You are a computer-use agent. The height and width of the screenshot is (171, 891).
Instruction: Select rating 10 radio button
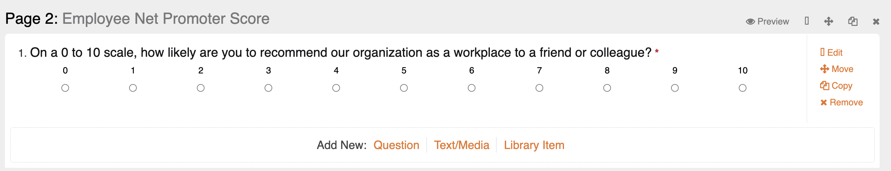pyautogui.click(x=742, y=88)
